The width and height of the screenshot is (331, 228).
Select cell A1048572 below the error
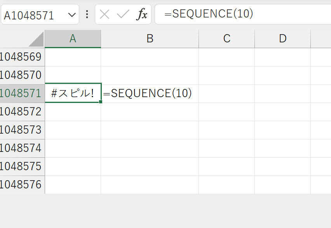[x=73, y=112]
